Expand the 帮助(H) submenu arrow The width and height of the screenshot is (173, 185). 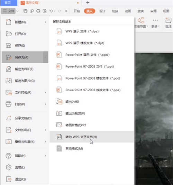[45, 156]
